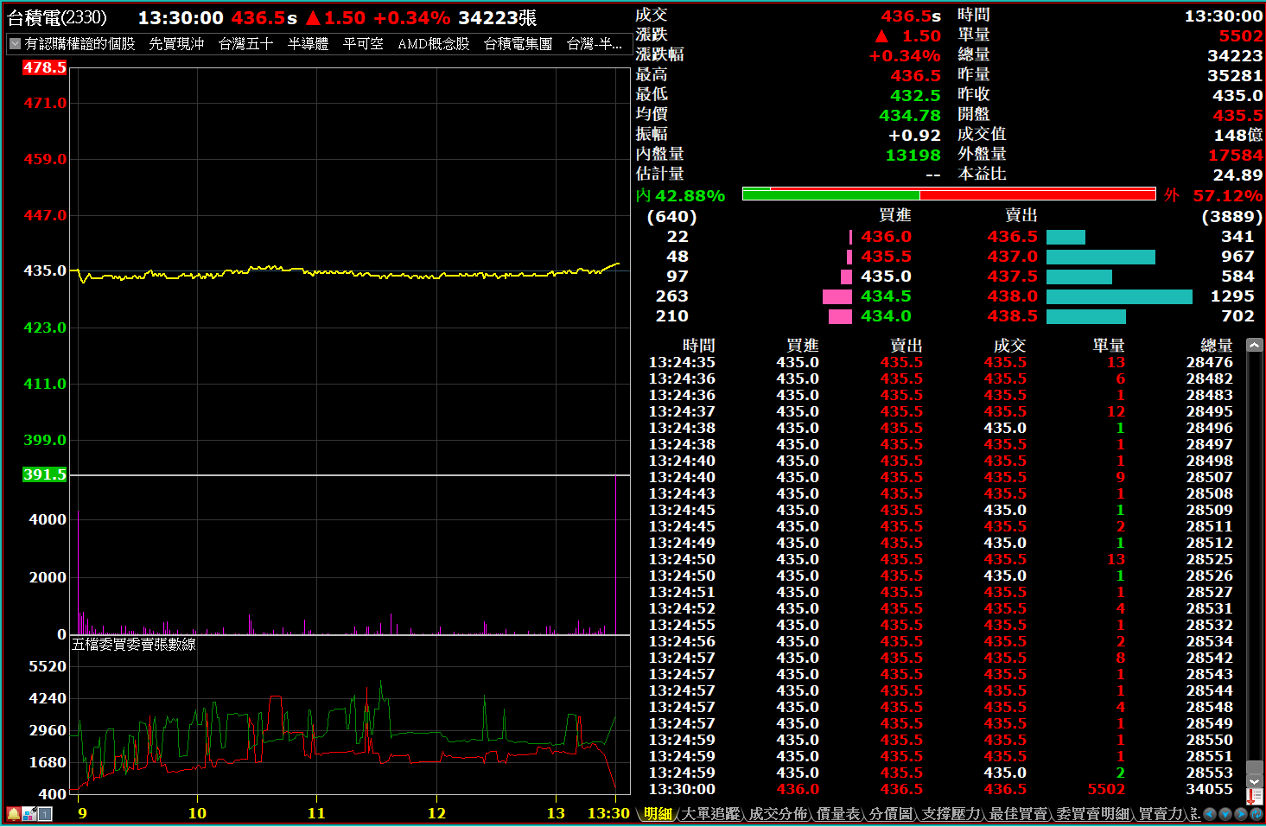The height and width of the screenshot is (827, 1266).
Task: Click the down arrow of the trade list scrollbar
Action: point(1254,781)
